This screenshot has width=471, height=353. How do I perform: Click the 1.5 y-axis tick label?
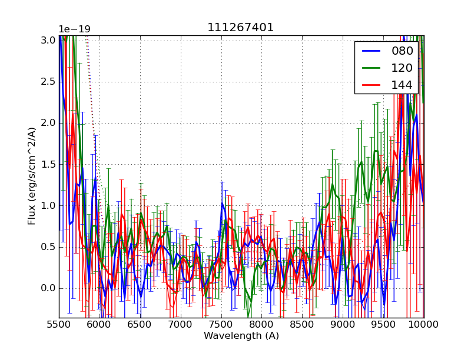48,164
